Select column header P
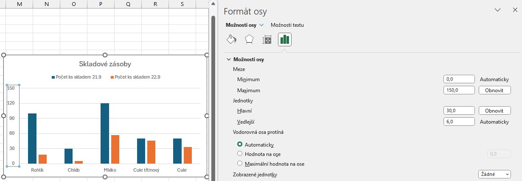The height and width of the screenshot is (181, 522). point(101,4)
